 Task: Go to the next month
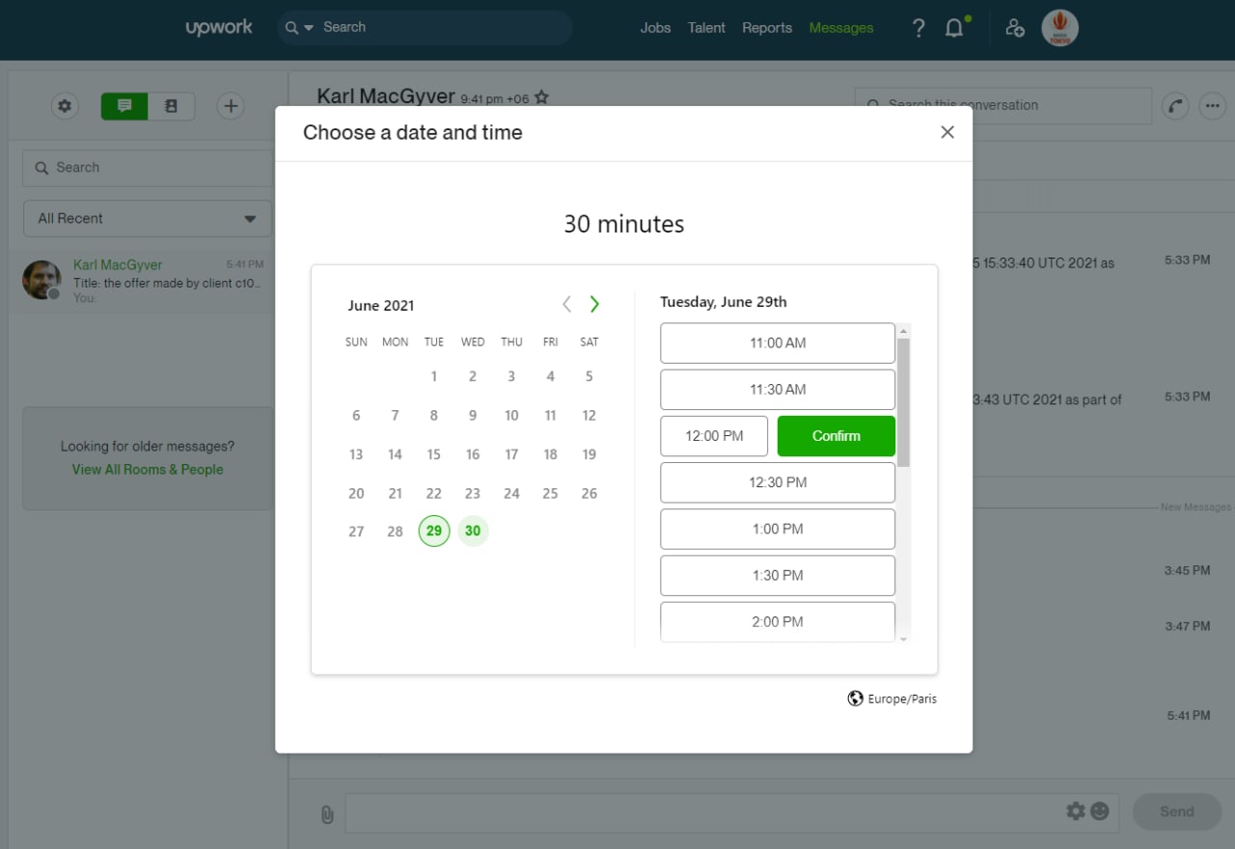tap(594, 304)
